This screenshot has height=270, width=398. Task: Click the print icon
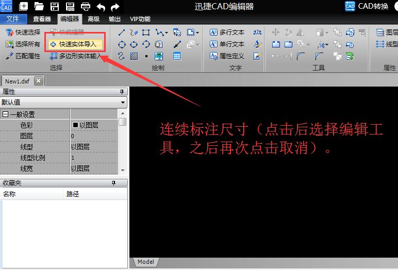85,7
